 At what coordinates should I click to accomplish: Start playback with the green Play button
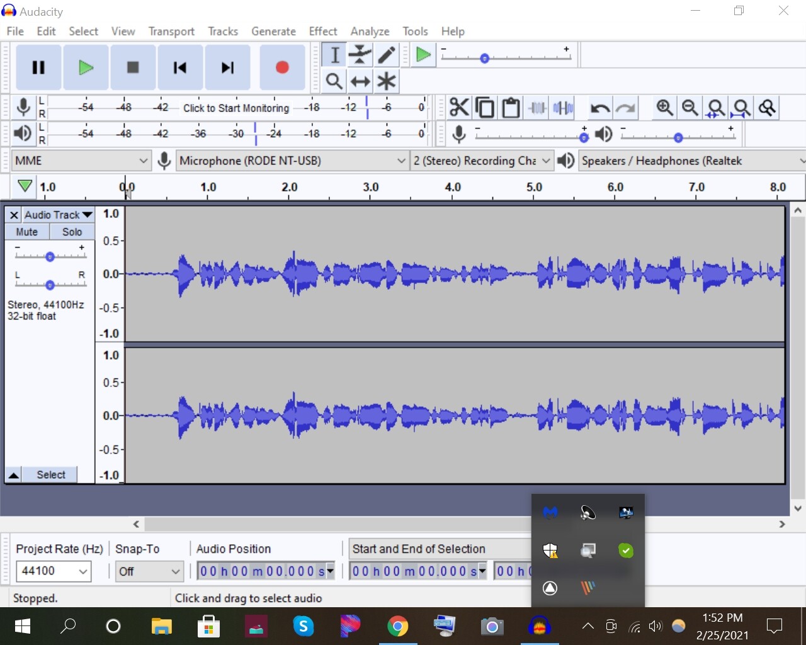click(x=86, y=67)
